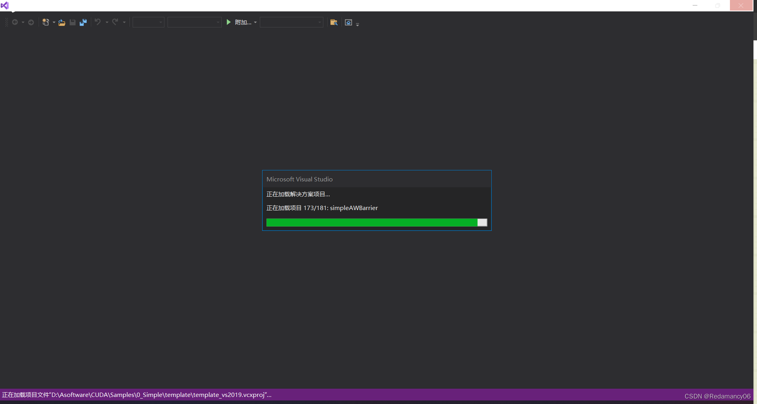Open the redo history dropdown
This screenshot has width=757, height=404.
pyautogui.click(x=124, y=22)
